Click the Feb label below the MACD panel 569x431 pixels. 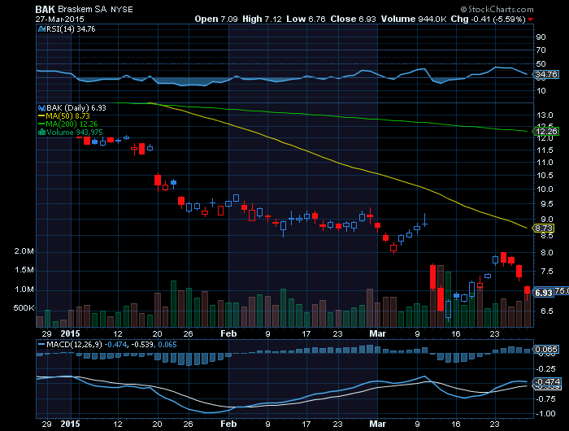pos(228,424)
